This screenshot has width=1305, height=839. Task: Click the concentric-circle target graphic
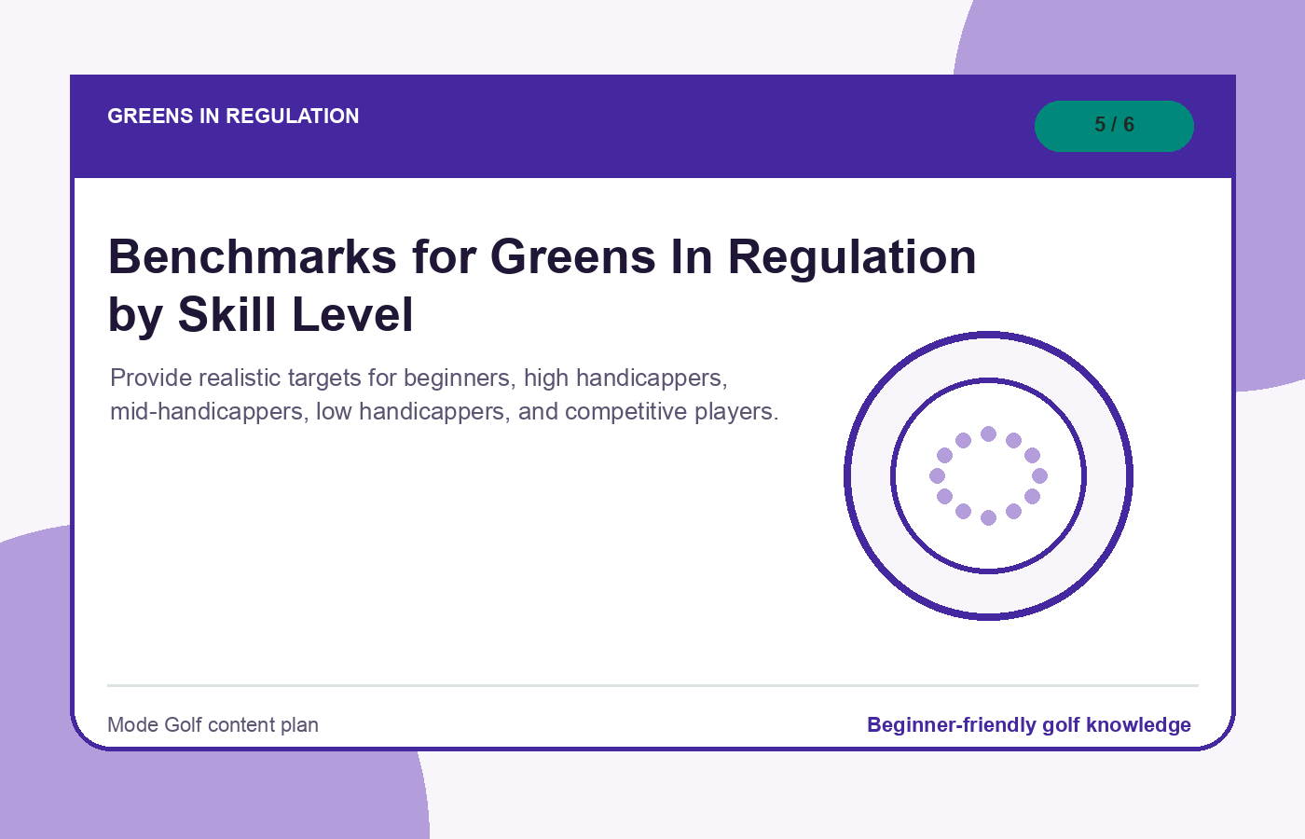988,475
